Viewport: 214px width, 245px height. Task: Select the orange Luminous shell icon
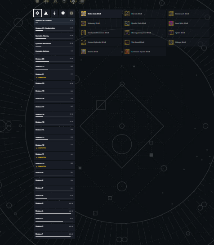tap(127, 52)
